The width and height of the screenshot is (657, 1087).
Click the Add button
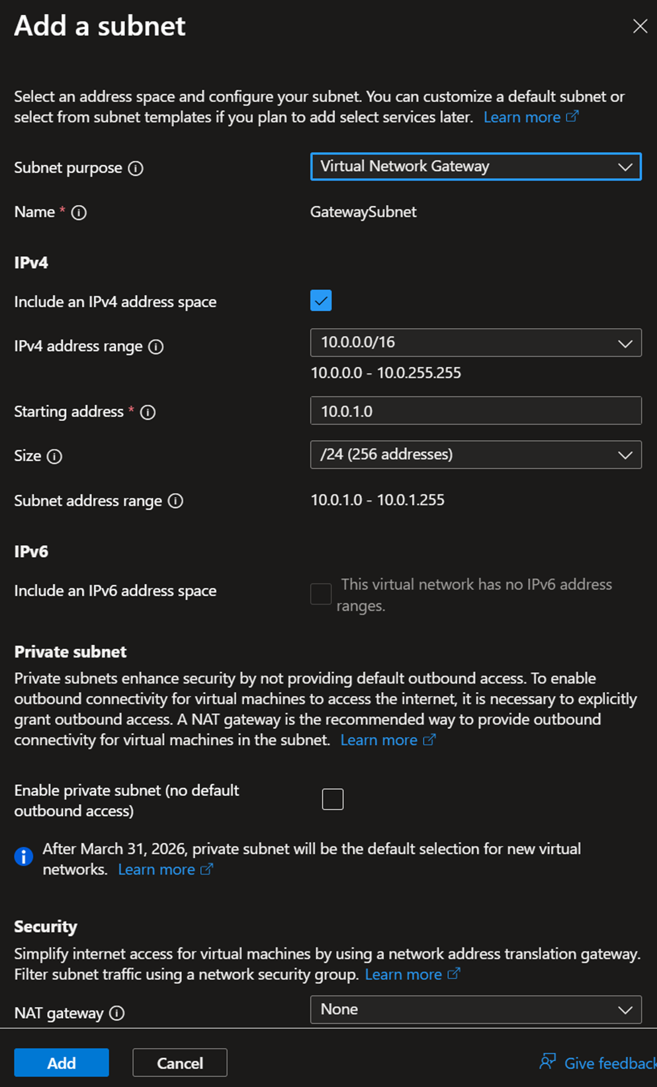(62, 1063)
